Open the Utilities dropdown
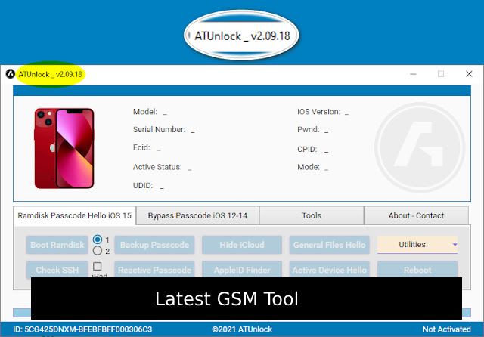 (417, 245)
